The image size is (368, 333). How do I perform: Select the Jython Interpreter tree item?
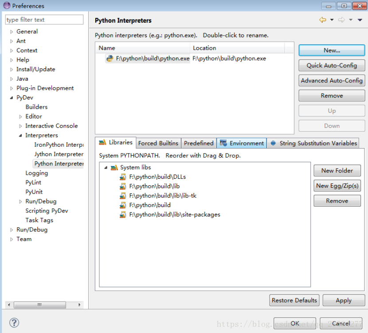point(59,154)
